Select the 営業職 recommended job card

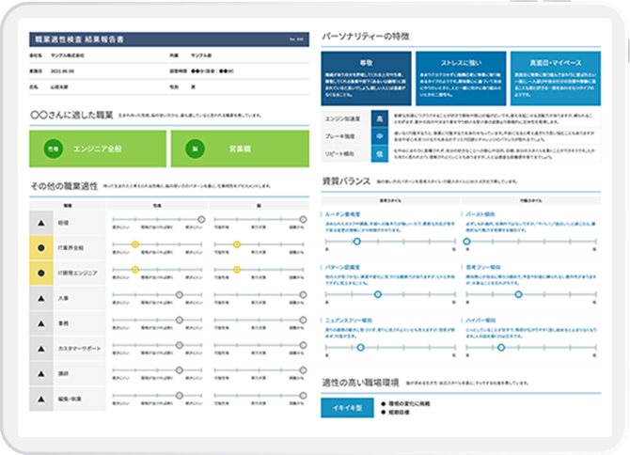pos(240,149)
